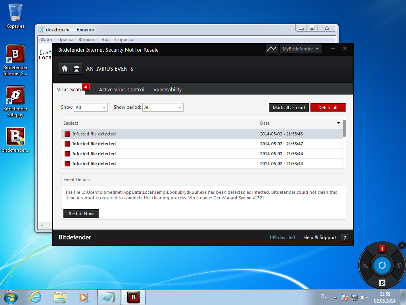Click the red Delete all button

(328, 108)
